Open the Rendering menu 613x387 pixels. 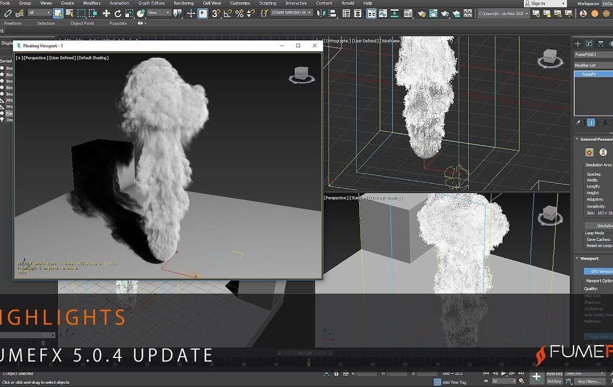[x=183, y=3]
